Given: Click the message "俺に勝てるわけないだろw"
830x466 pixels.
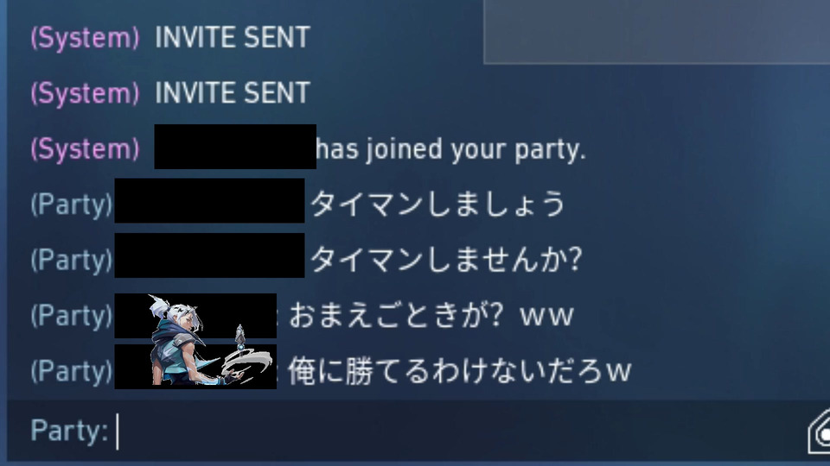Looking at the screenshot, I should click(x=460, y=371).
